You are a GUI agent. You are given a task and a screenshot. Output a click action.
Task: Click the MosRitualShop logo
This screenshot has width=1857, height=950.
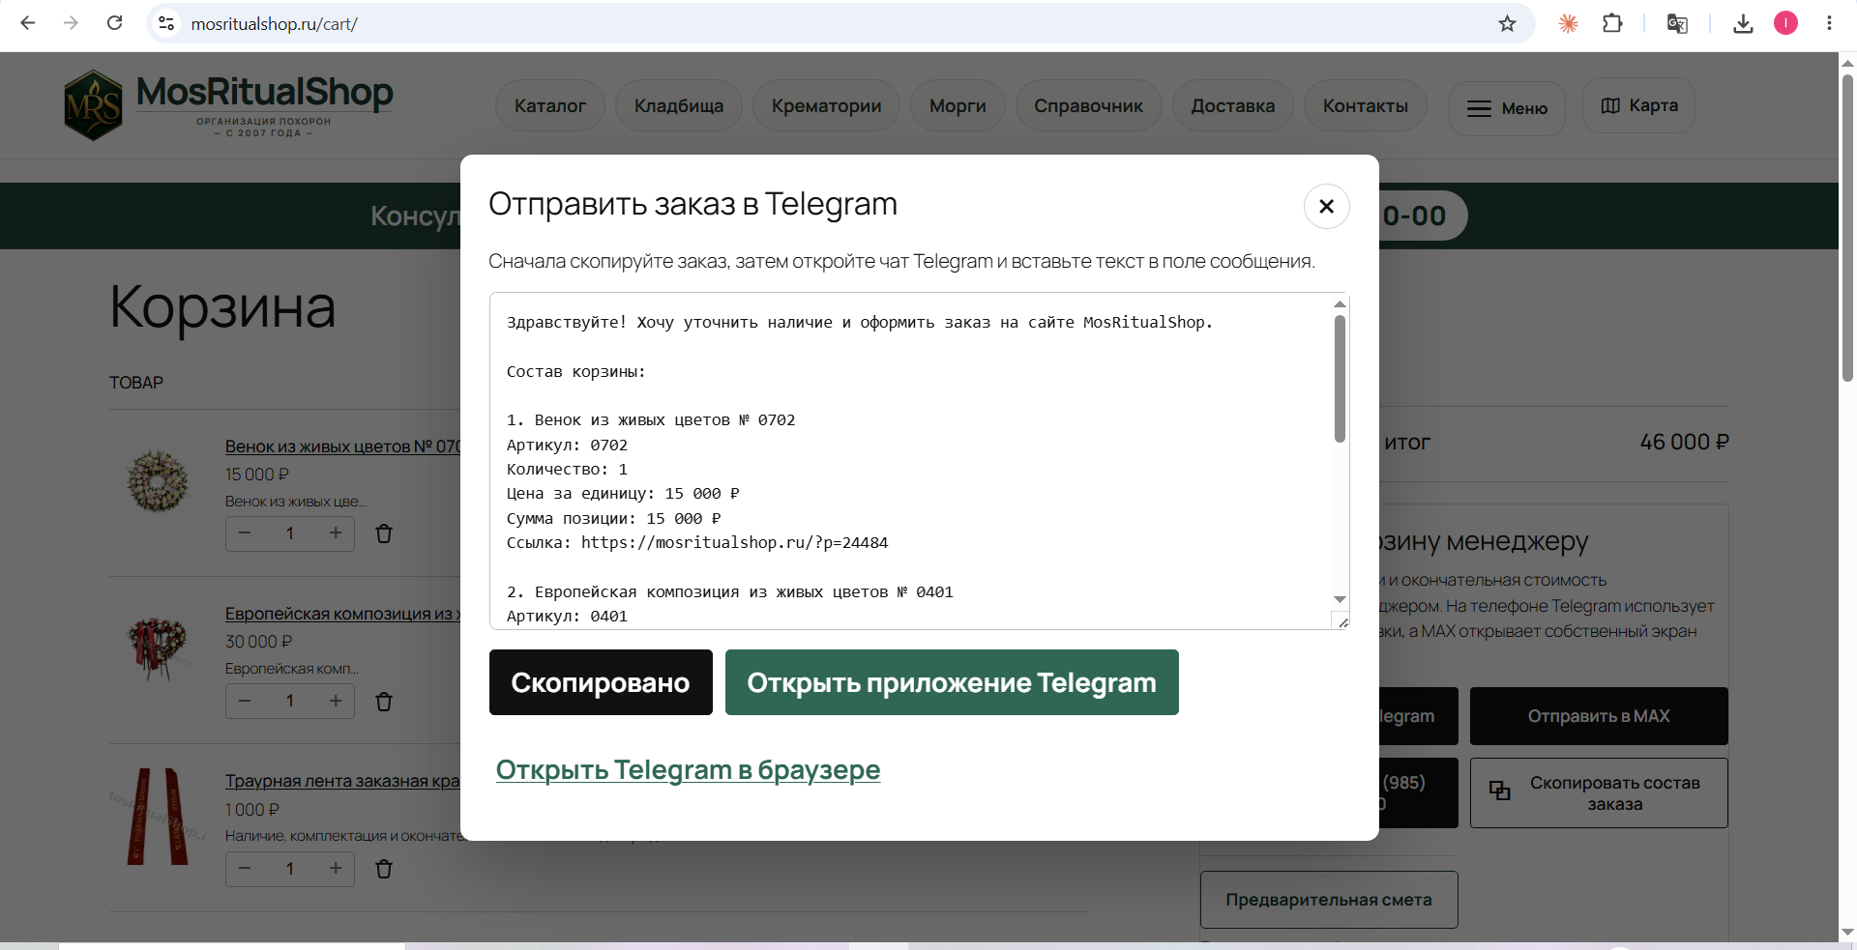point(228,104)
